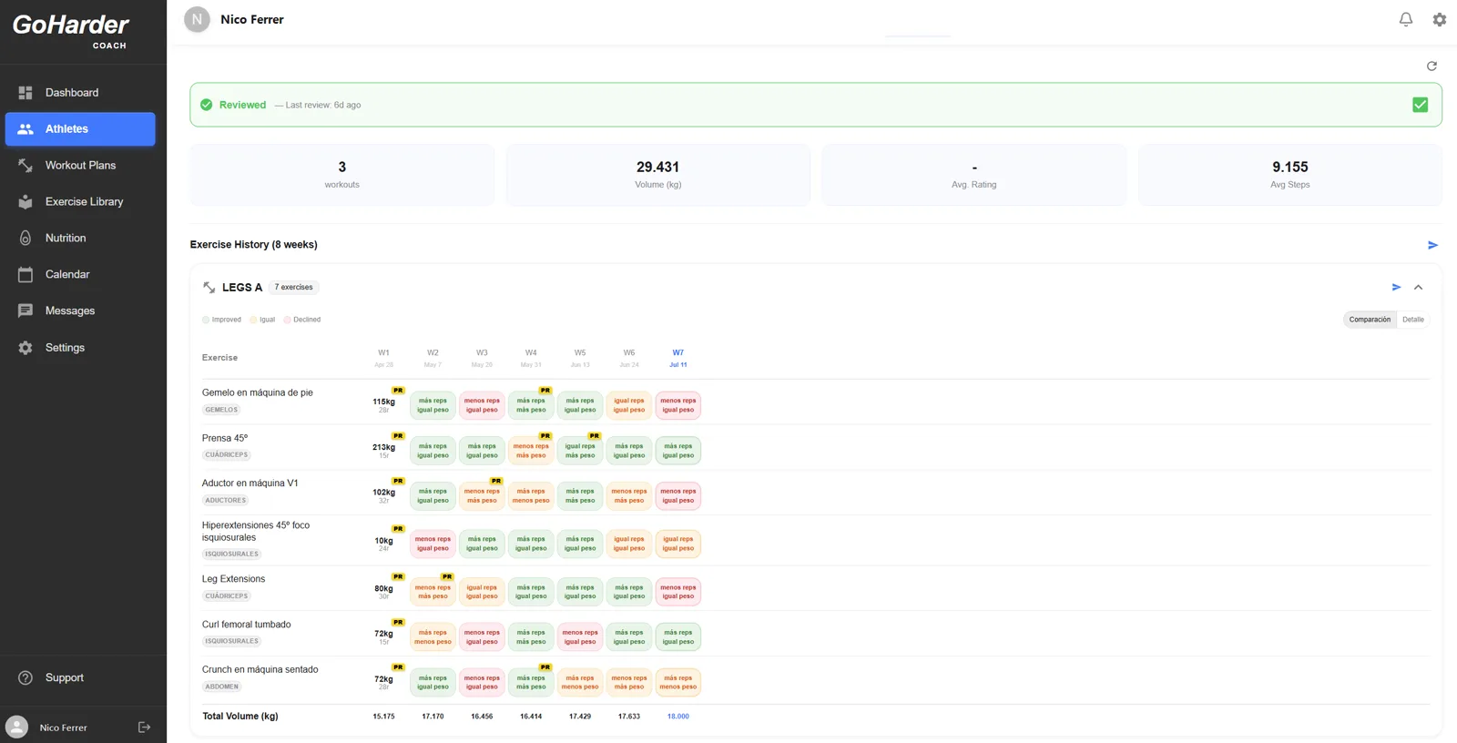
Task: Go to Exercise Library
Action: [x=80, y=202]
